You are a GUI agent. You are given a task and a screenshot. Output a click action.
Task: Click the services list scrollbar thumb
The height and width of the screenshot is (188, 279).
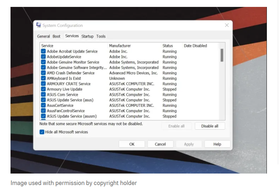(222, 55)
